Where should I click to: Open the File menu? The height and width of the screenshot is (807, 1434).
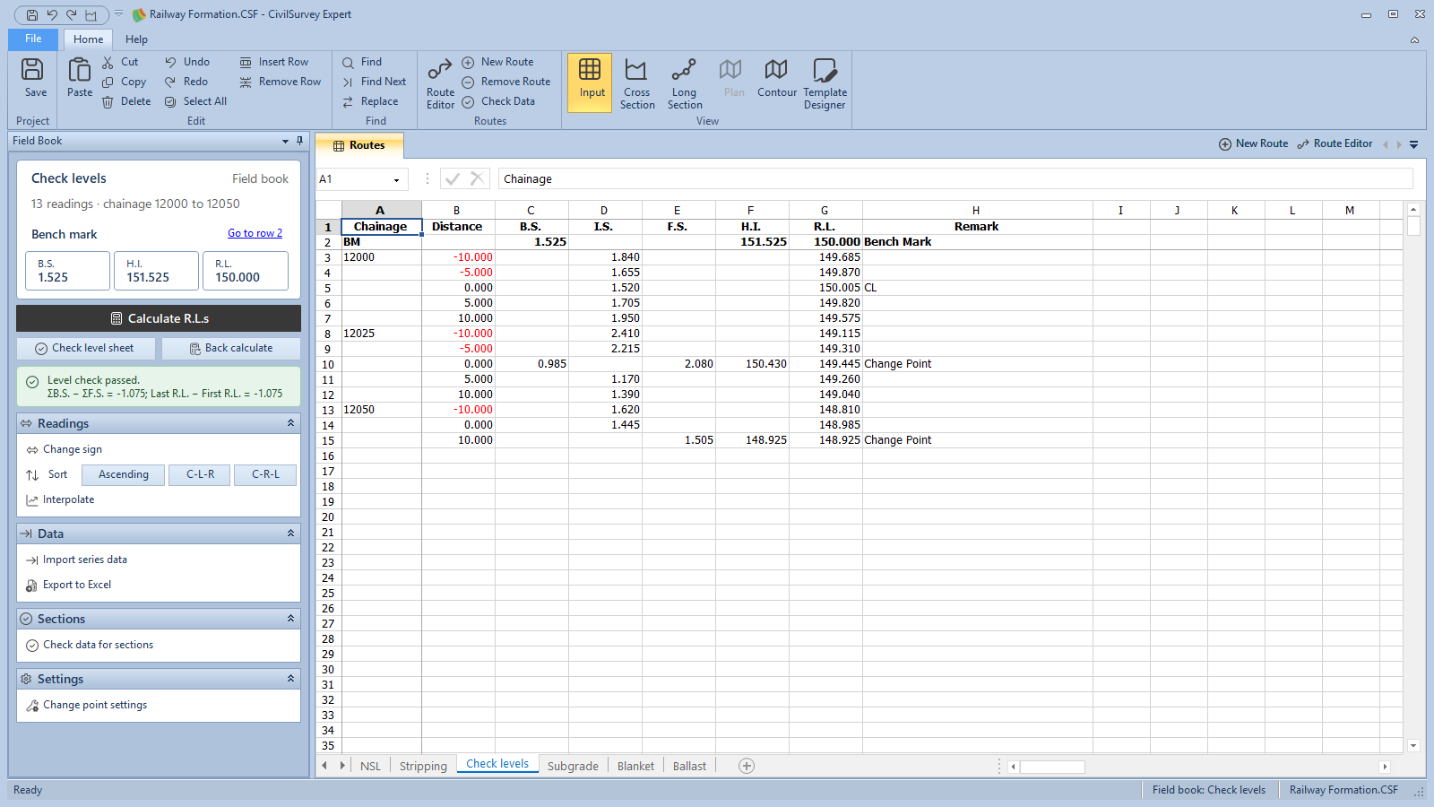[33, 39]
